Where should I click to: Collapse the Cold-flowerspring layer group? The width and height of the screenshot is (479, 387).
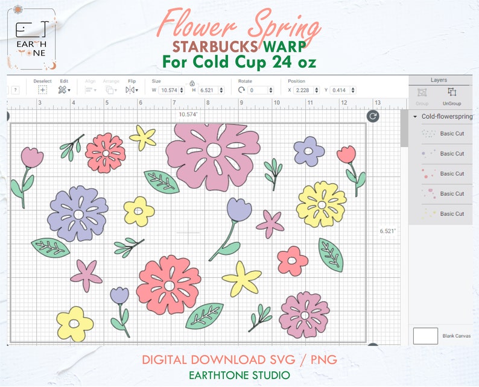point(415,116)
